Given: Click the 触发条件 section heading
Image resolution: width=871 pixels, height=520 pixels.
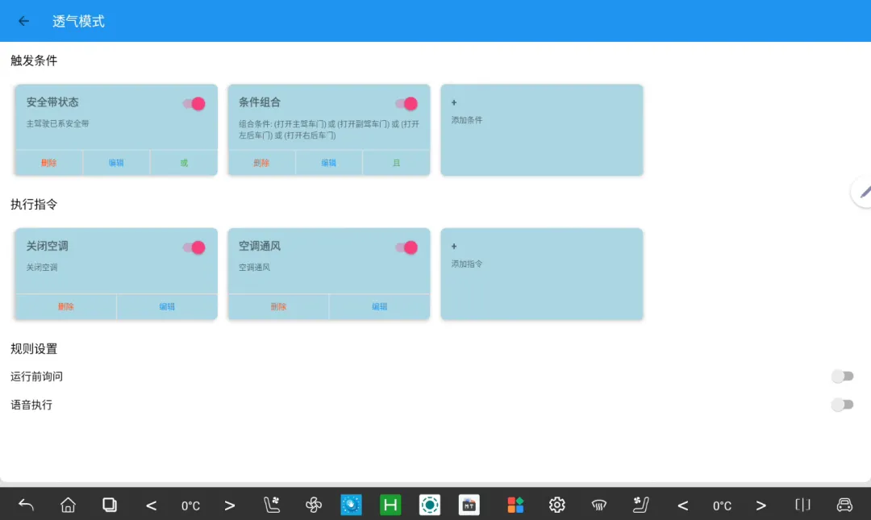Looking at the screenshot, I should tap(34, 60).
